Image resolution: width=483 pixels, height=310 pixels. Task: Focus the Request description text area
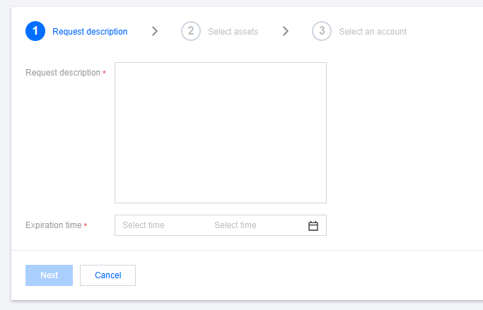[220, 133]
